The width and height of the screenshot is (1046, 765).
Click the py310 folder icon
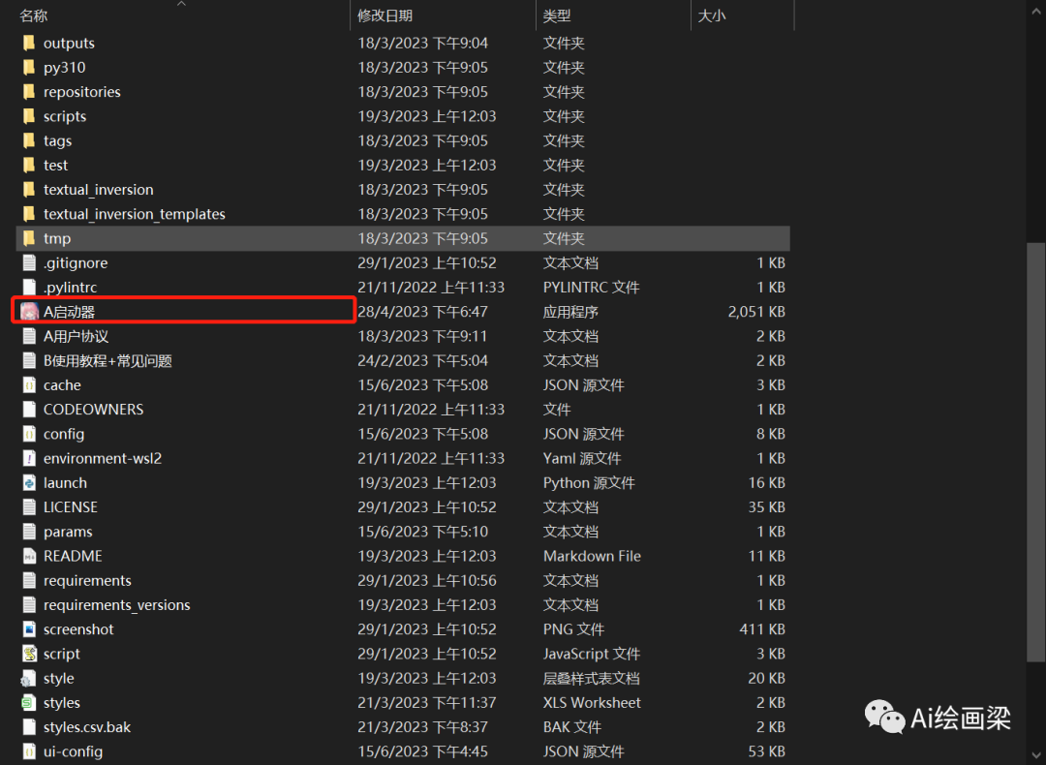tap(29, 68)
